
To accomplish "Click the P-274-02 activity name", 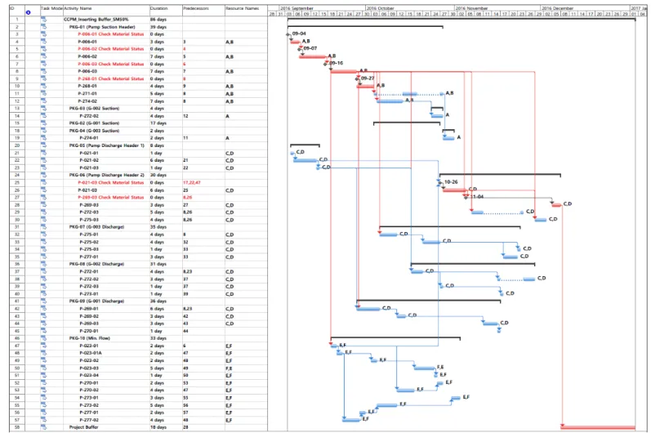I will click(87, 101).
